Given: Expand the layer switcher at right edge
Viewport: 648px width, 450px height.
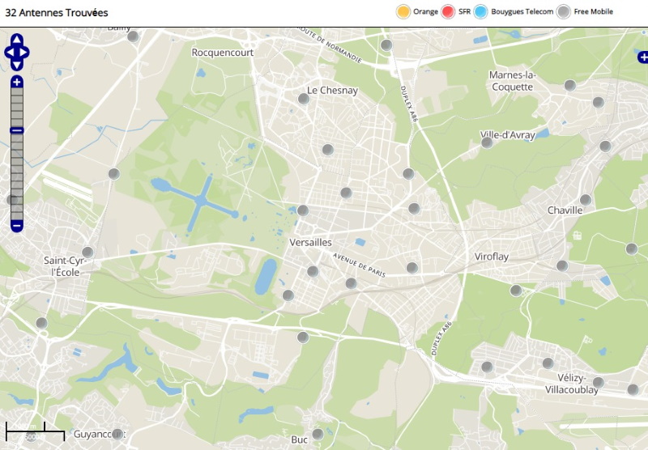Looking at the screenshot, I should pos(642,57).
